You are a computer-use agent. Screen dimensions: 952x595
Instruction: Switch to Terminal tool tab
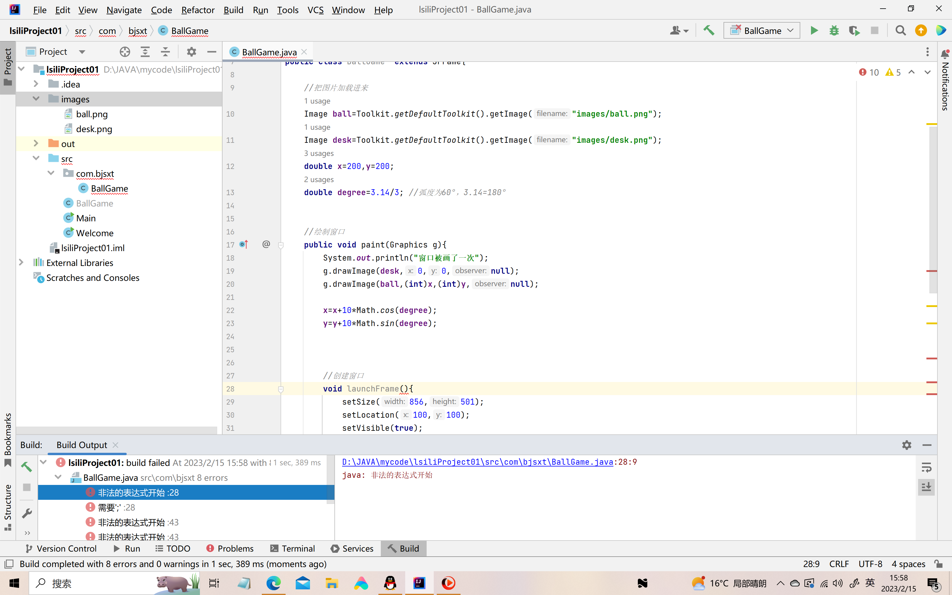coord(293,549)
